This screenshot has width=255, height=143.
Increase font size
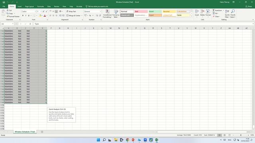pos(43,12)
